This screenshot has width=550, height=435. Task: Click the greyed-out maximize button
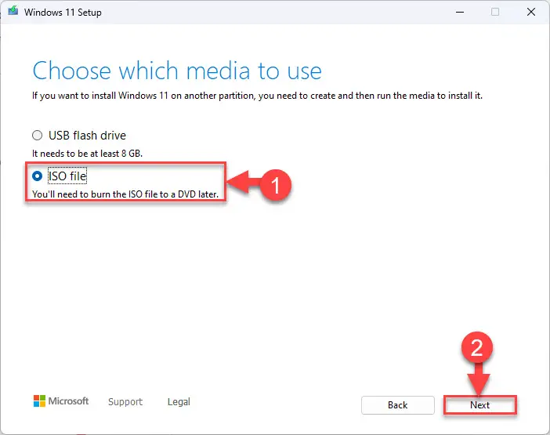pos(495,12)
